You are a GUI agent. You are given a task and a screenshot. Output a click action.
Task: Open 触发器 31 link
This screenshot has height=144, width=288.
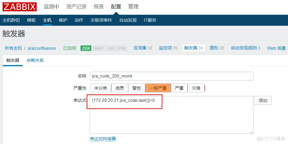(x=193, y=48)
